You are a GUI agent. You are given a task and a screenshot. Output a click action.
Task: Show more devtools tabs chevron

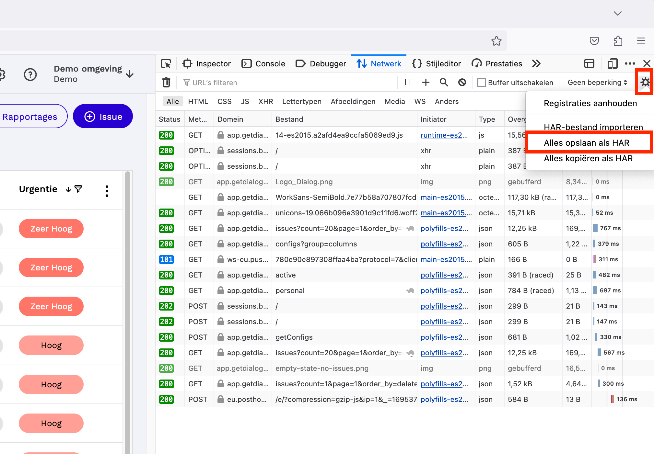point(536,63)
